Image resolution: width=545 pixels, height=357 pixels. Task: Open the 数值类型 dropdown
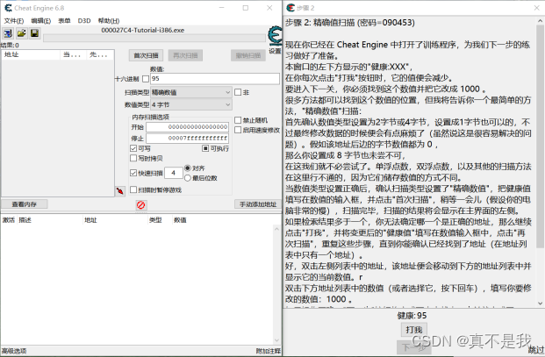pyautogui.click(x=191, y=104)
